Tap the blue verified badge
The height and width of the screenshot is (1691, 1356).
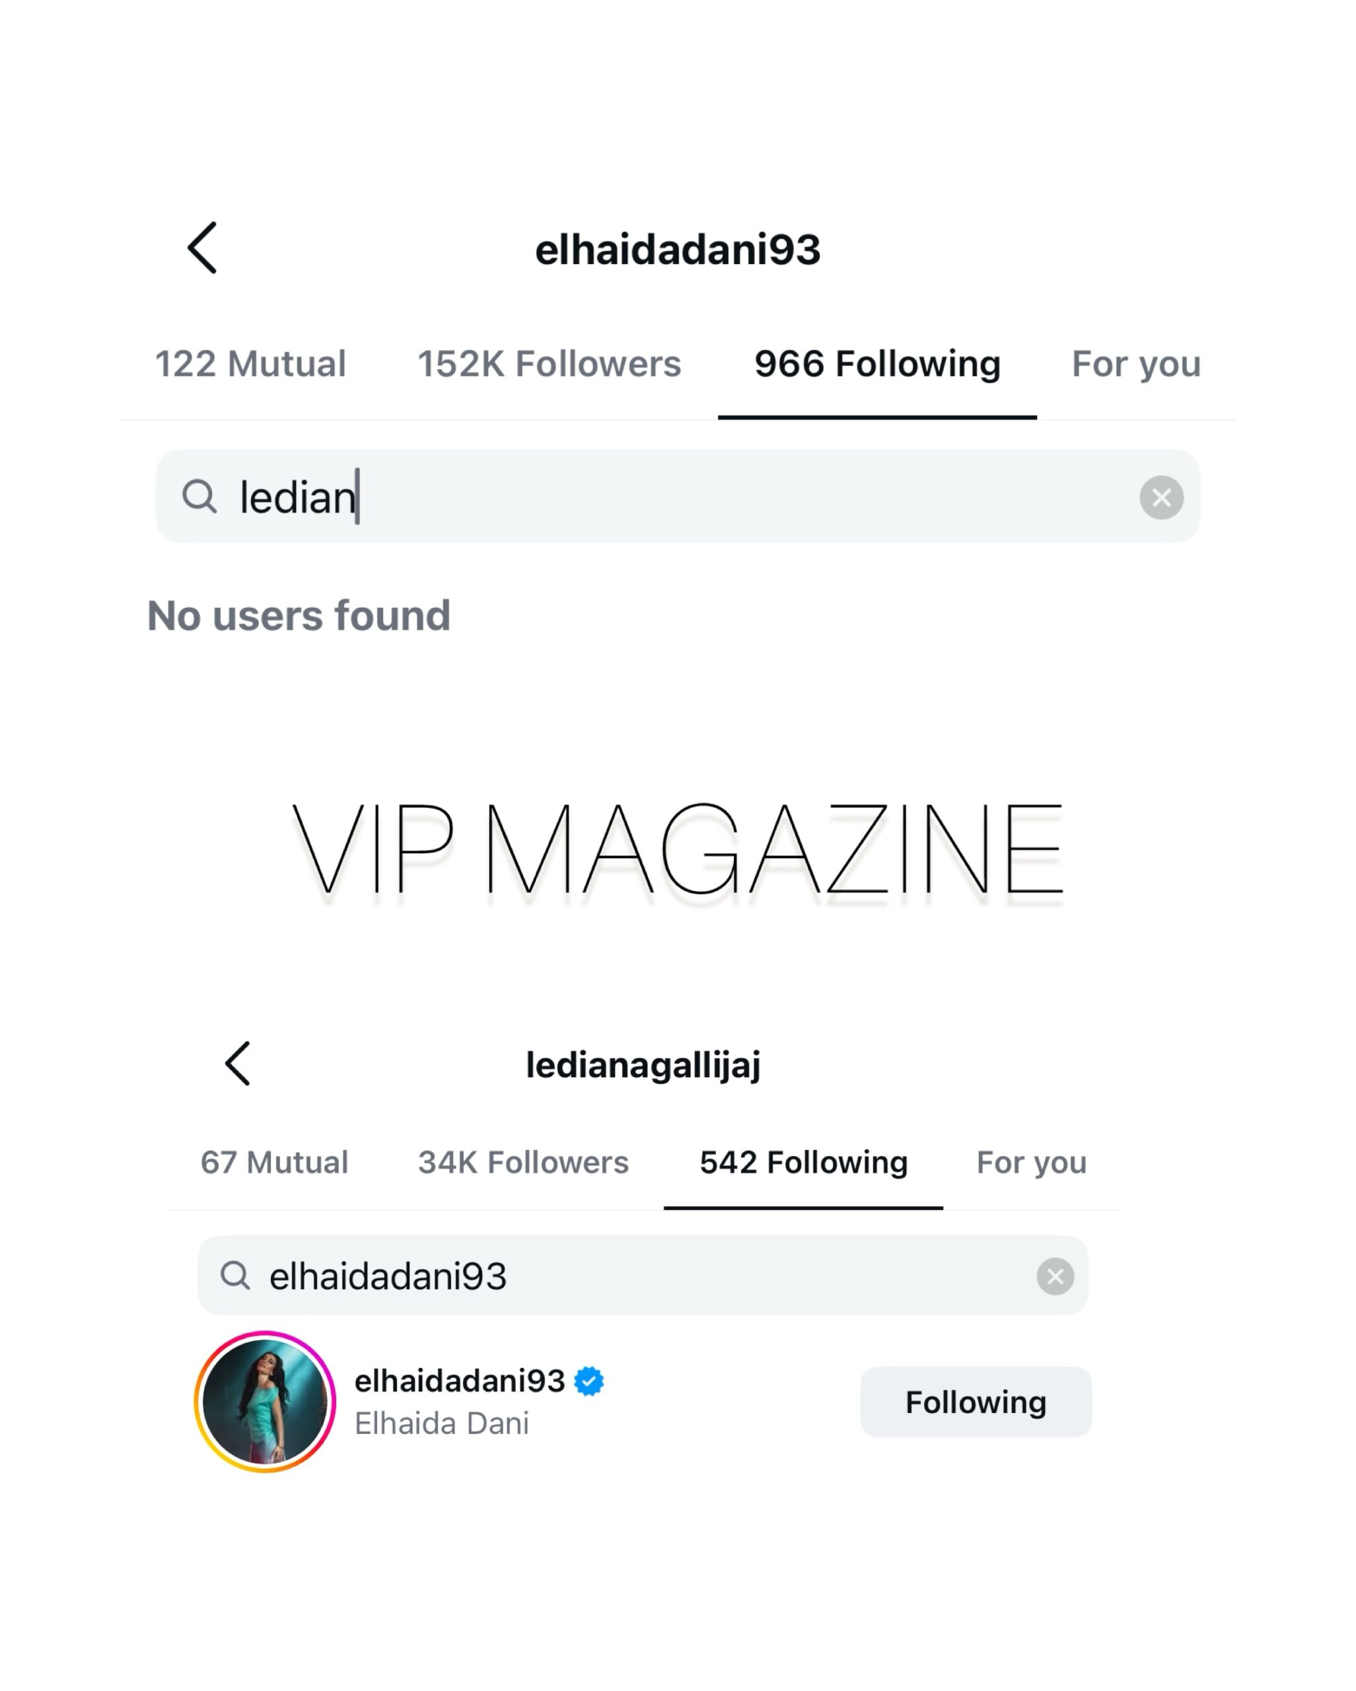click(x=589, y=1381)
